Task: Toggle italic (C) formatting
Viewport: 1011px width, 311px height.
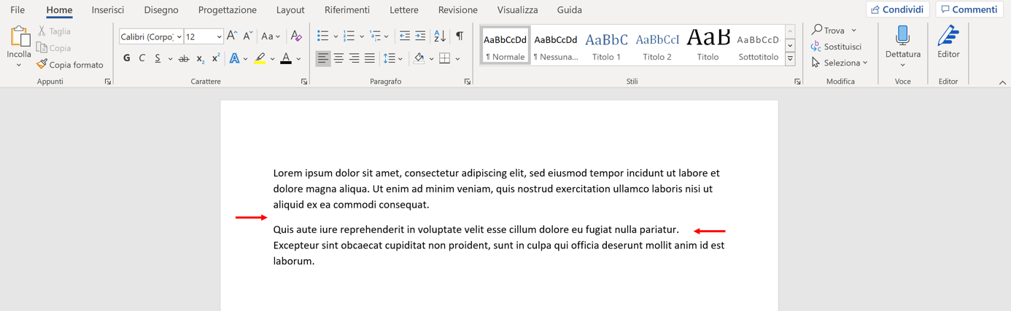Action: click(x=142, y=58)
